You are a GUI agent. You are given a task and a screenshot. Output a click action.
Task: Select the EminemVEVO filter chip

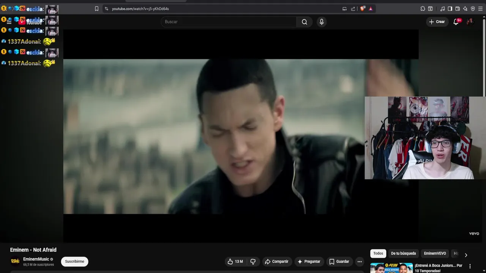tap(435, 253)
